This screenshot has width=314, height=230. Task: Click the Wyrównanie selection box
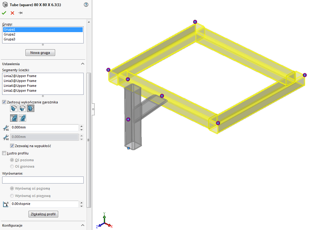tap(43, 180)
